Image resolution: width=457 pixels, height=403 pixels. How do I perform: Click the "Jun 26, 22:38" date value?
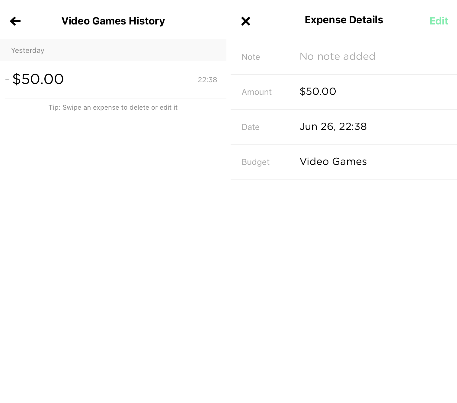point(333,127)
